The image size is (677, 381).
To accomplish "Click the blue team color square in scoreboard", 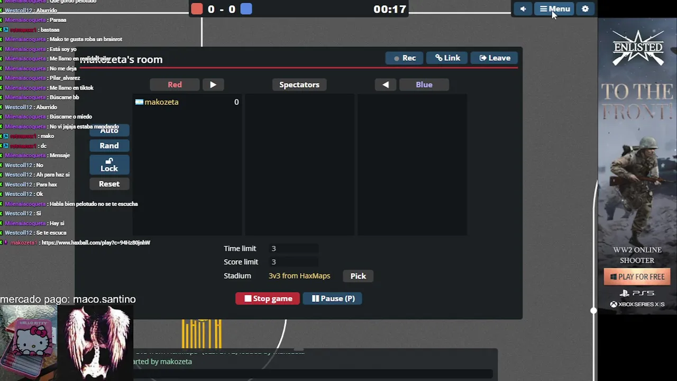I will point(246,9).
